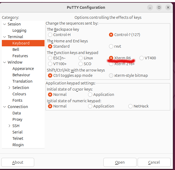Image resolution: width=175 pixels, height=170 pixels.
Task: Select SCO function keys radio button
Action: pyautogui.click(x=81, y=64)
